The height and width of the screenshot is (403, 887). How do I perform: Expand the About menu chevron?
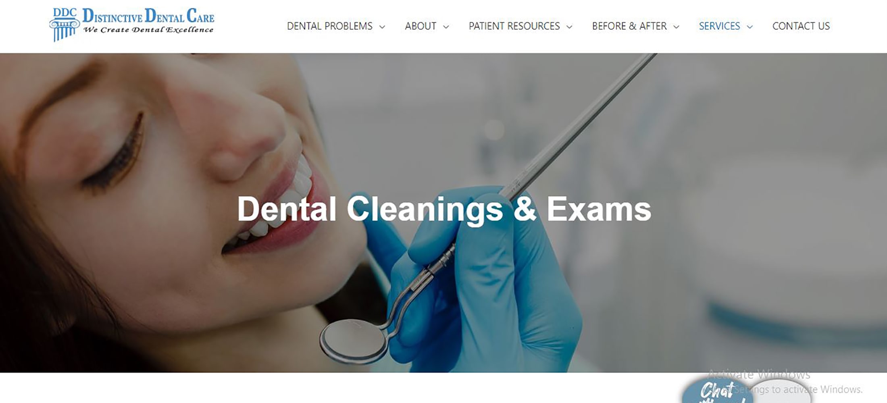(446, 27)
